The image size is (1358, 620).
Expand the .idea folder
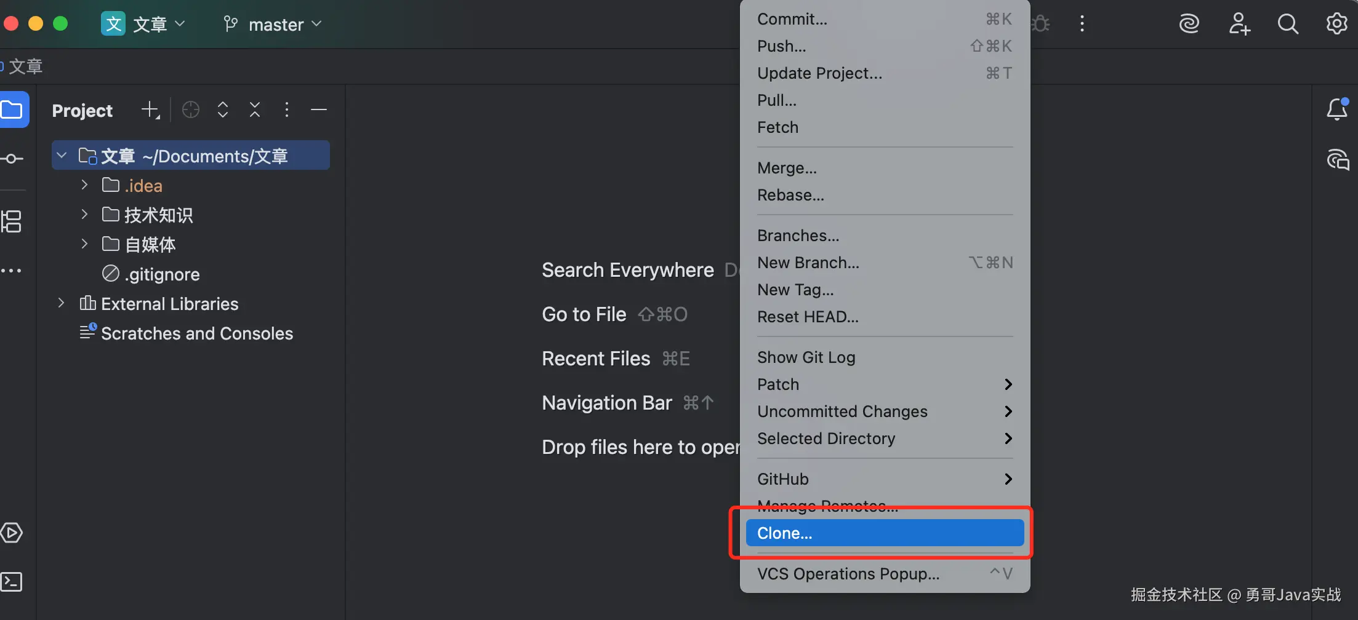point(84,185)
